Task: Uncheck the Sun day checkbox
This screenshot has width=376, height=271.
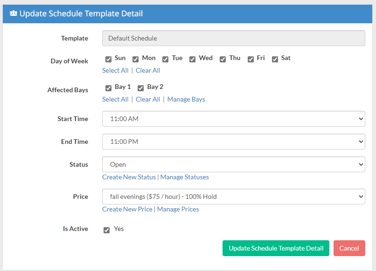Action: click(x=108, y=59)
